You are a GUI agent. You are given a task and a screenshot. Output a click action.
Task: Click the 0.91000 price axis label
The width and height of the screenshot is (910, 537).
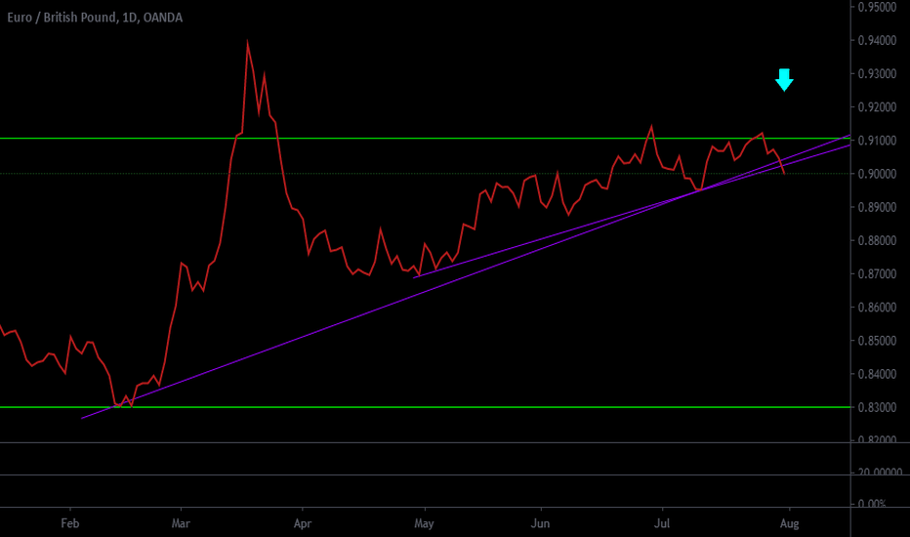[877, 141]
